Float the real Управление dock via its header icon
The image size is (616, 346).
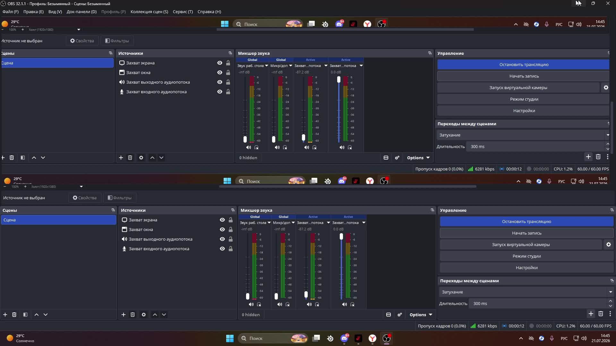pos(612,210)
